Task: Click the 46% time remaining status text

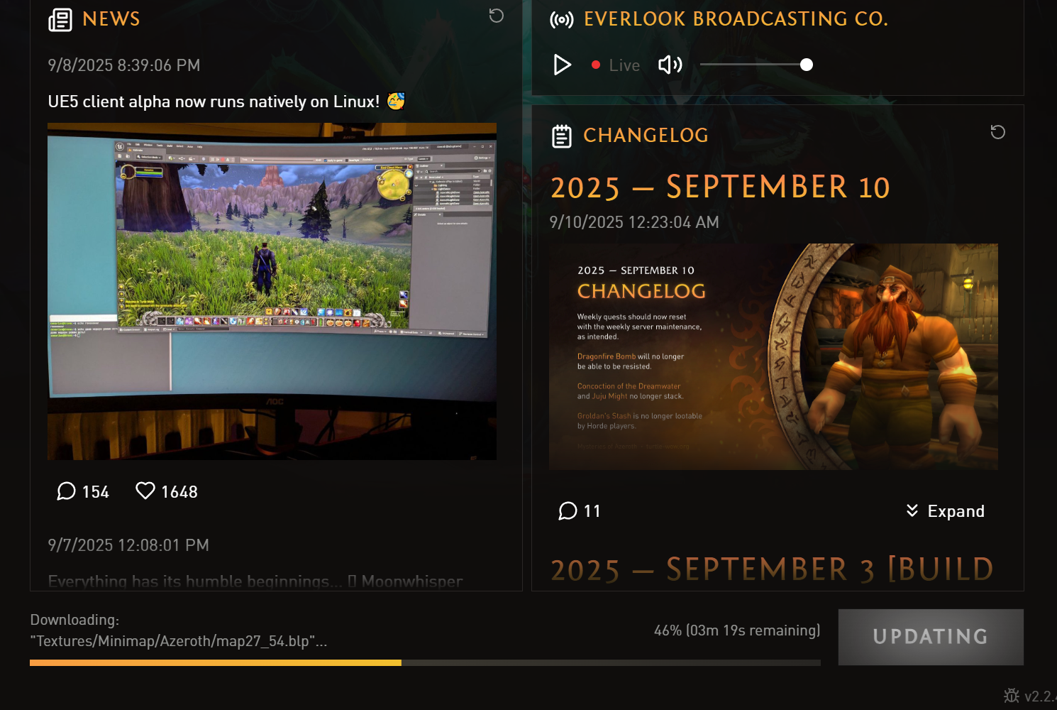Action: (737, 630)
